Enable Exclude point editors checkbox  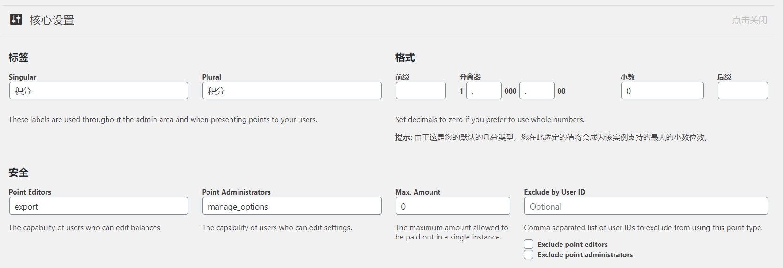point(529,244)
